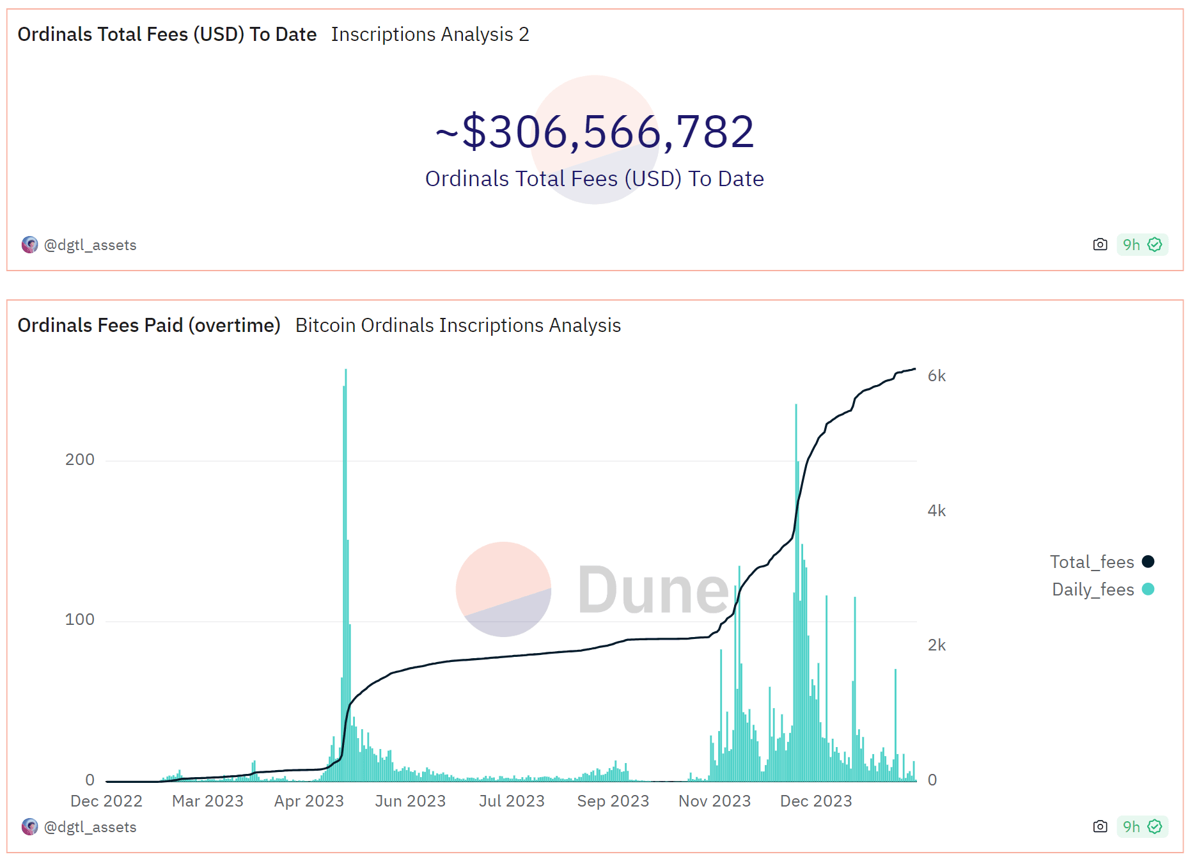The image size is (1190, 859).
Task: Click the @dgtl_assets avatar in top panel
Action: 29,245
